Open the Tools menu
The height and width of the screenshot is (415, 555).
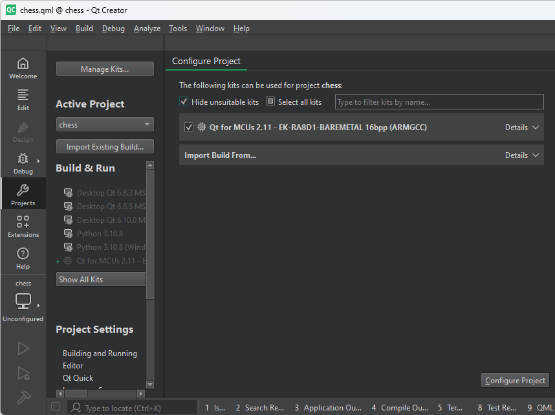tap(178, 28)
